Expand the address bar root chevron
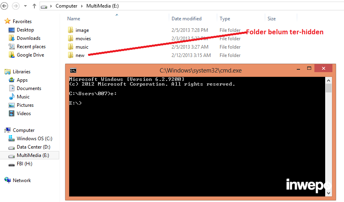The image size is (344, 202). 51,6
